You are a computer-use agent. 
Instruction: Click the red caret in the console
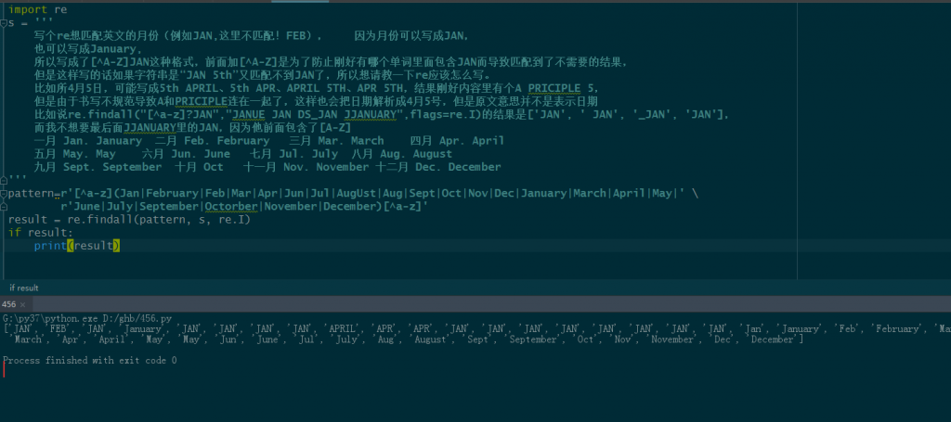[4, 371]
